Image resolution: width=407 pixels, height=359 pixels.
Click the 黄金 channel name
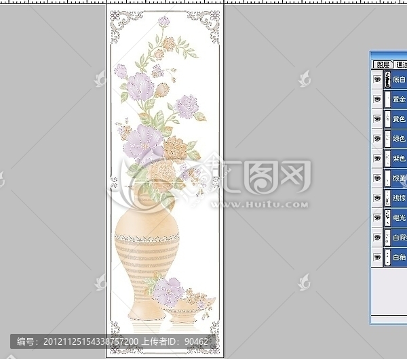pyautogui.click(x=399, y=99)
